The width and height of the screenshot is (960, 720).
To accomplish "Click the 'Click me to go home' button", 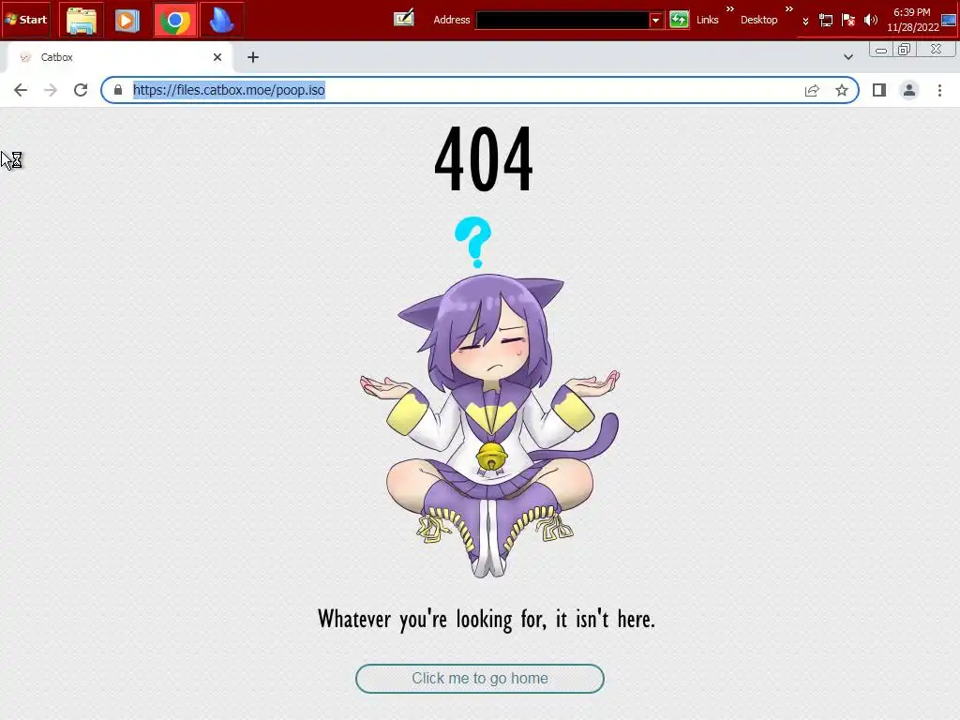I will [x=480, y=679].
